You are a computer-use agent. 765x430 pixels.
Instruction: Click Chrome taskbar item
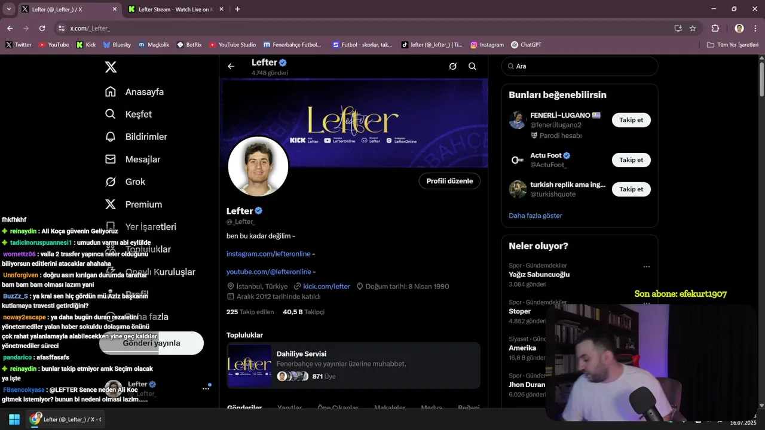[67, 419]
